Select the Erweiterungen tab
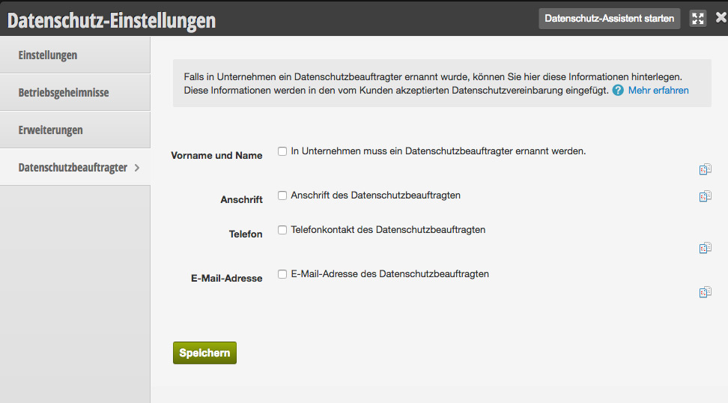Viewport: 728px width, 403px height. coord(75,130)
